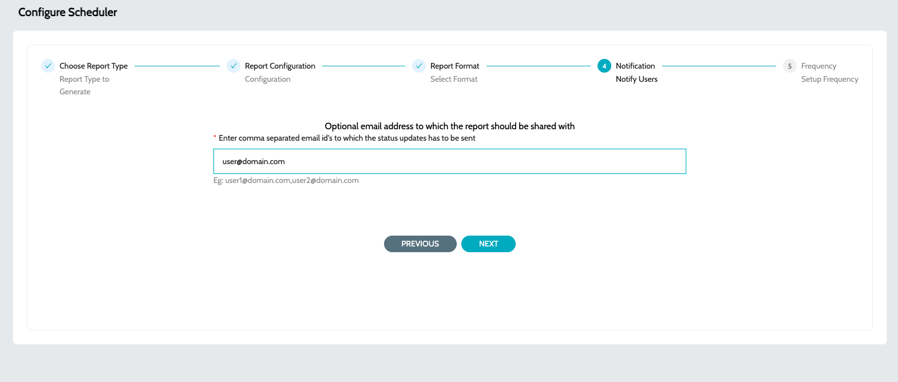Screen dimensions: 898x382
Task: Click the Select Format subtitle
Action: 454,79
